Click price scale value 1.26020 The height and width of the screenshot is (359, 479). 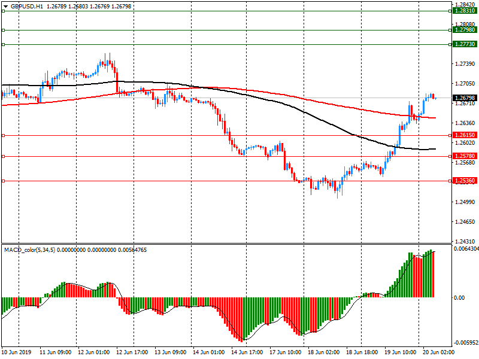[465, 143]
